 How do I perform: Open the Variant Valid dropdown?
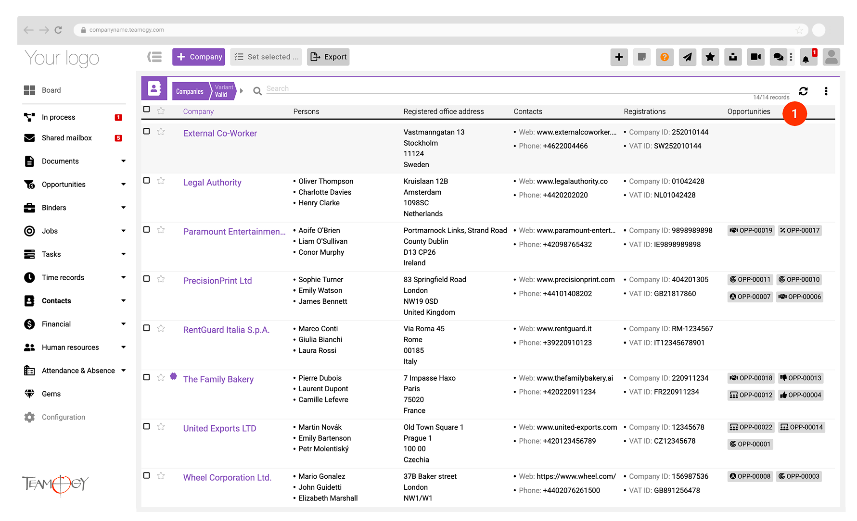224,91
